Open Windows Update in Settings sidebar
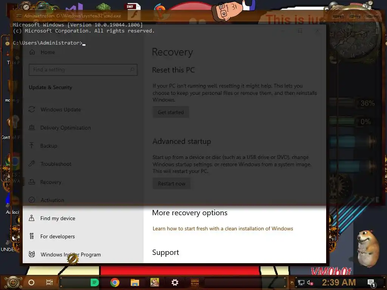This screenshot has width=387, height=290. tap(60, 110)
